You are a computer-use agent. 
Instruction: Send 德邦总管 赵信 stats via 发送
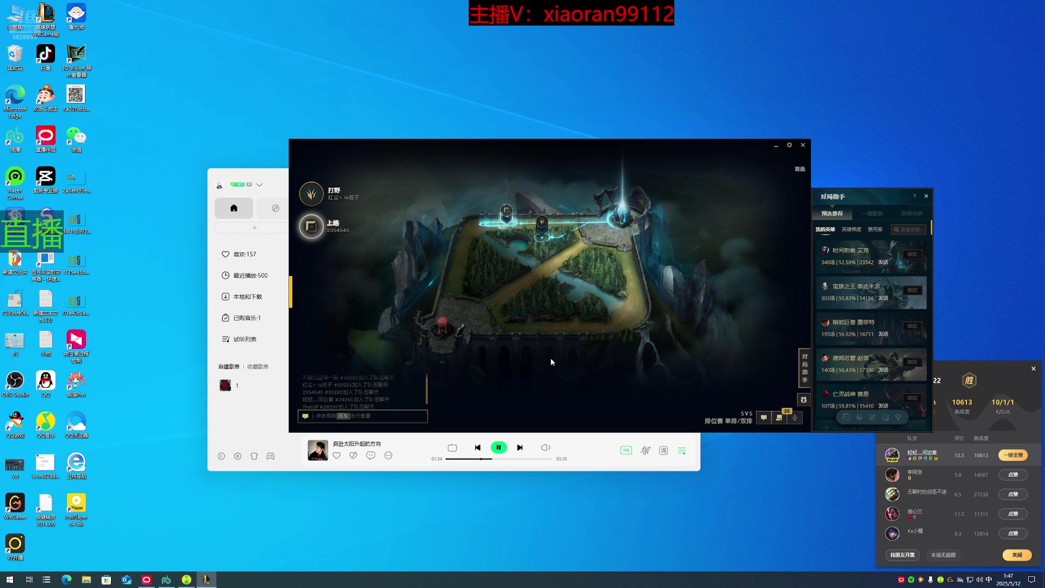click(x=883, y=370)
